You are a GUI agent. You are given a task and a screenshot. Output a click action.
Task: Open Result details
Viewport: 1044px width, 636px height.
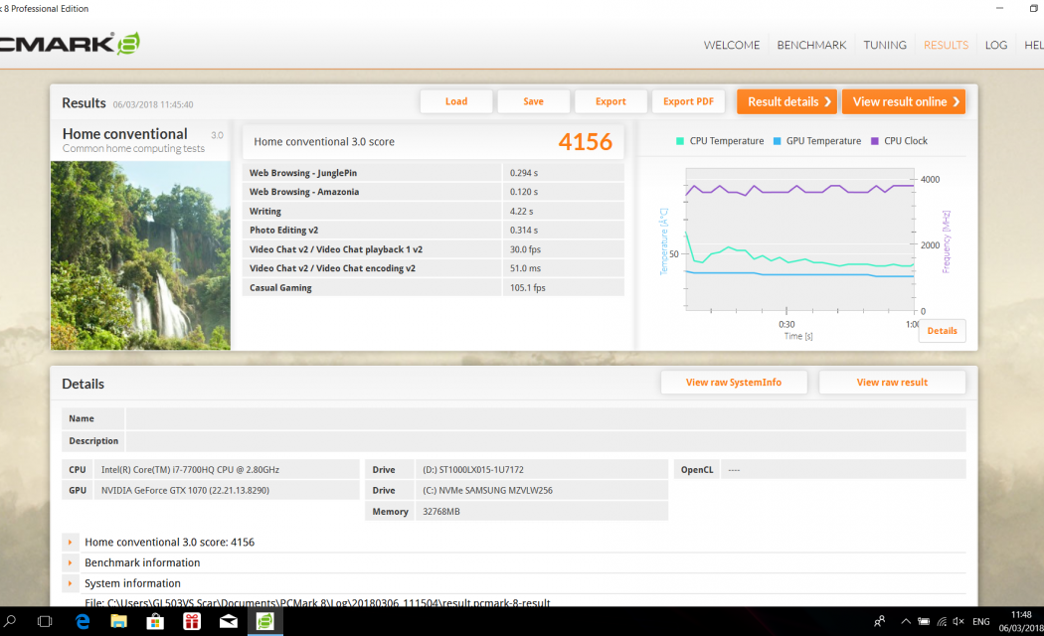(x=787, y=101)
